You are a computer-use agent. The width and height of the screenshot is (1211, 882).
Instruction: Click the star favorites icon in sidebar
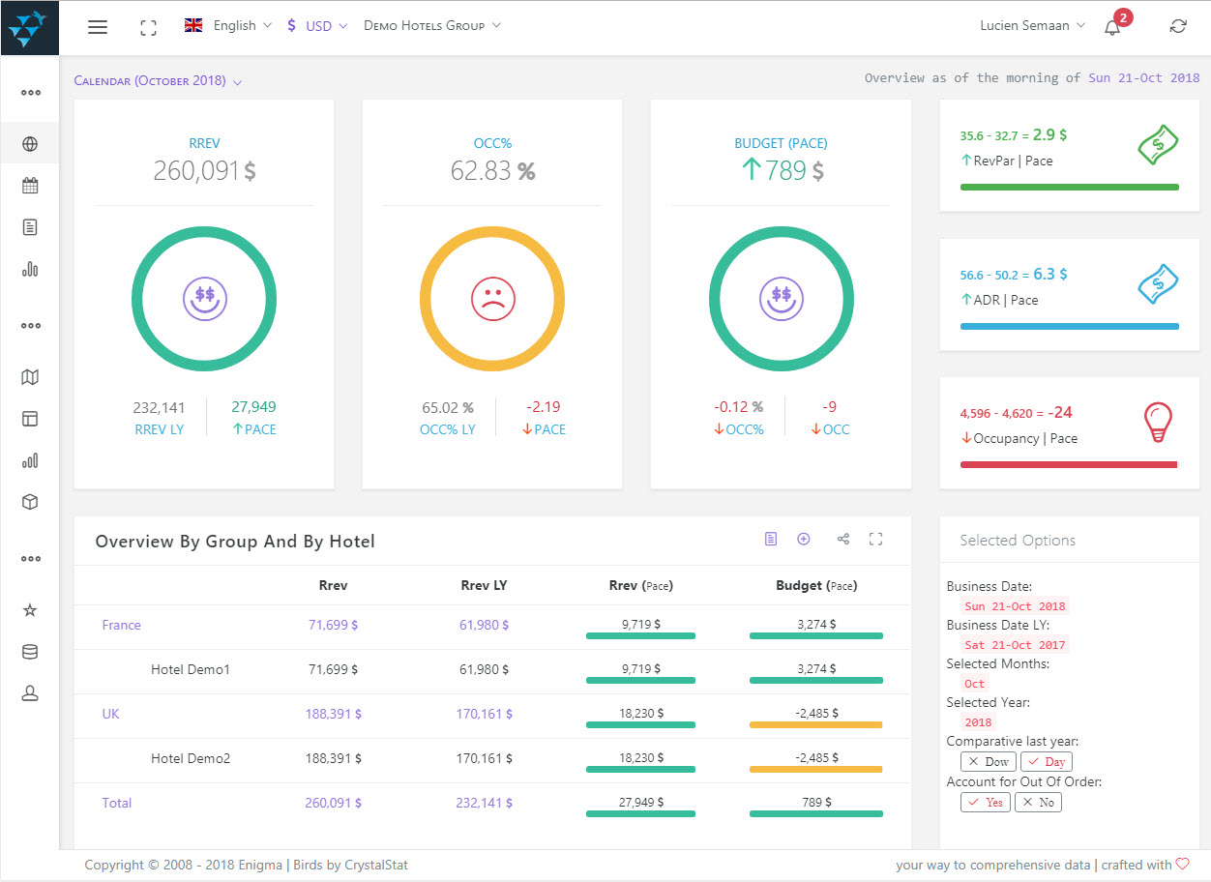click(30, 610)
